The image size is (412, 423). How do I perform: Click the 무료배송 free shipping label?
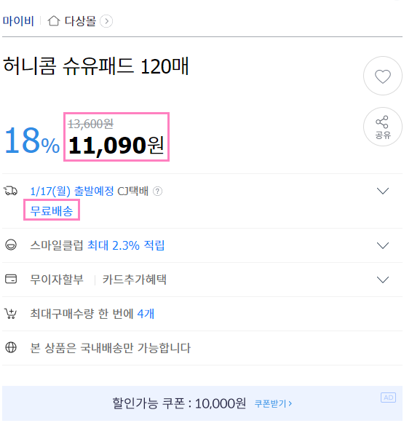52,210
